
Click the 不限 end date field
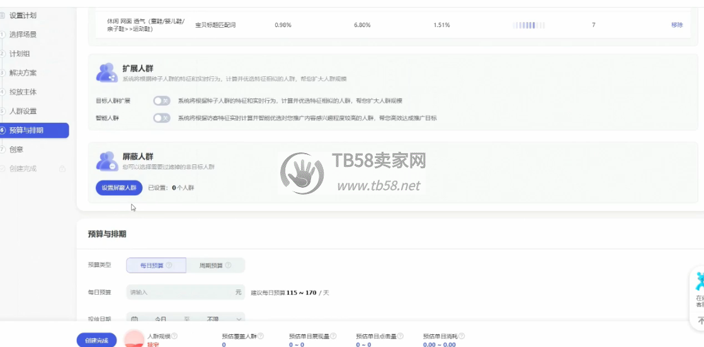212,319
